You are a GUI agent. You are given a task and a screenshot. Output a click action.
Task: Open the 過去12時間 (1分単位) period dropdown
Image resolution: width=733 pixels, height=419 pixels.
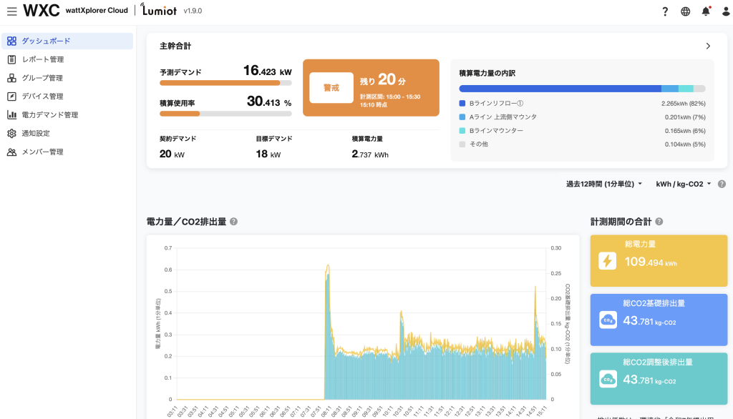coord(604,184)
